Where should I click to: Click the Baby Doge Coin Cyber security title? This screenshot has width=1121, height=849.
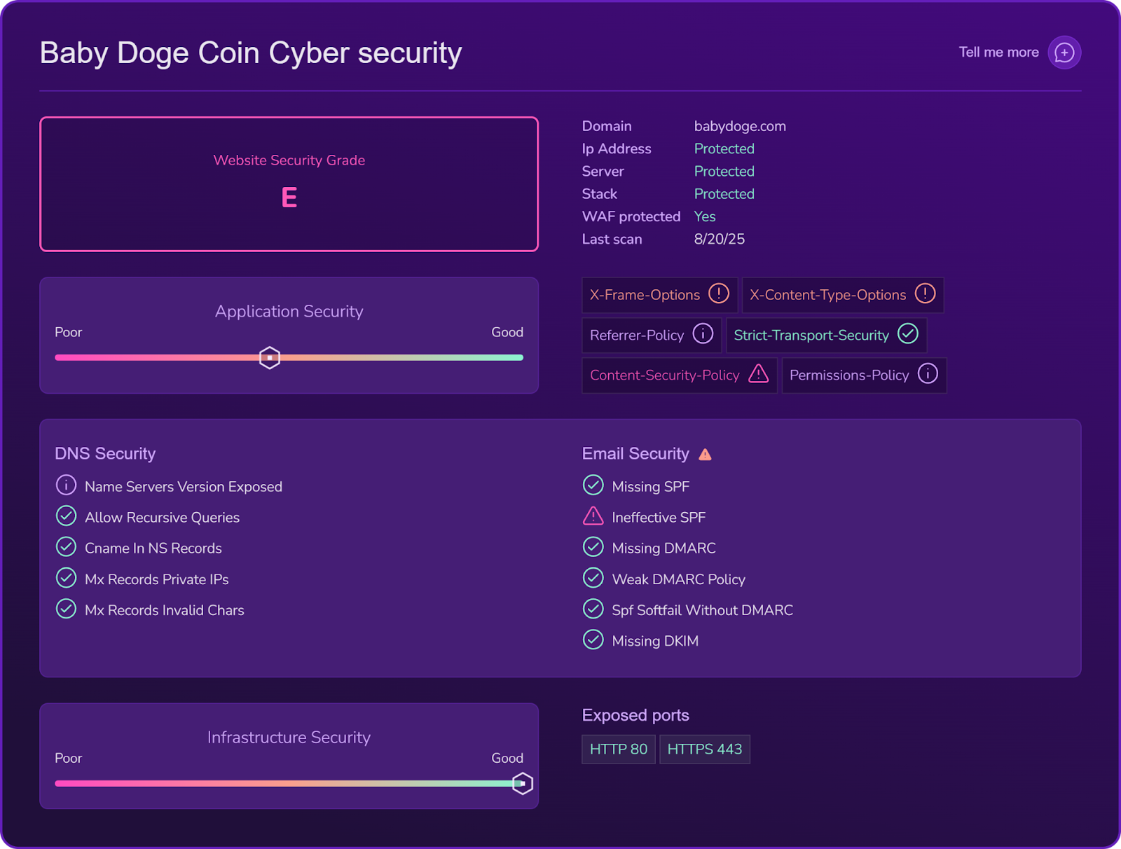[x=251, y=53]
